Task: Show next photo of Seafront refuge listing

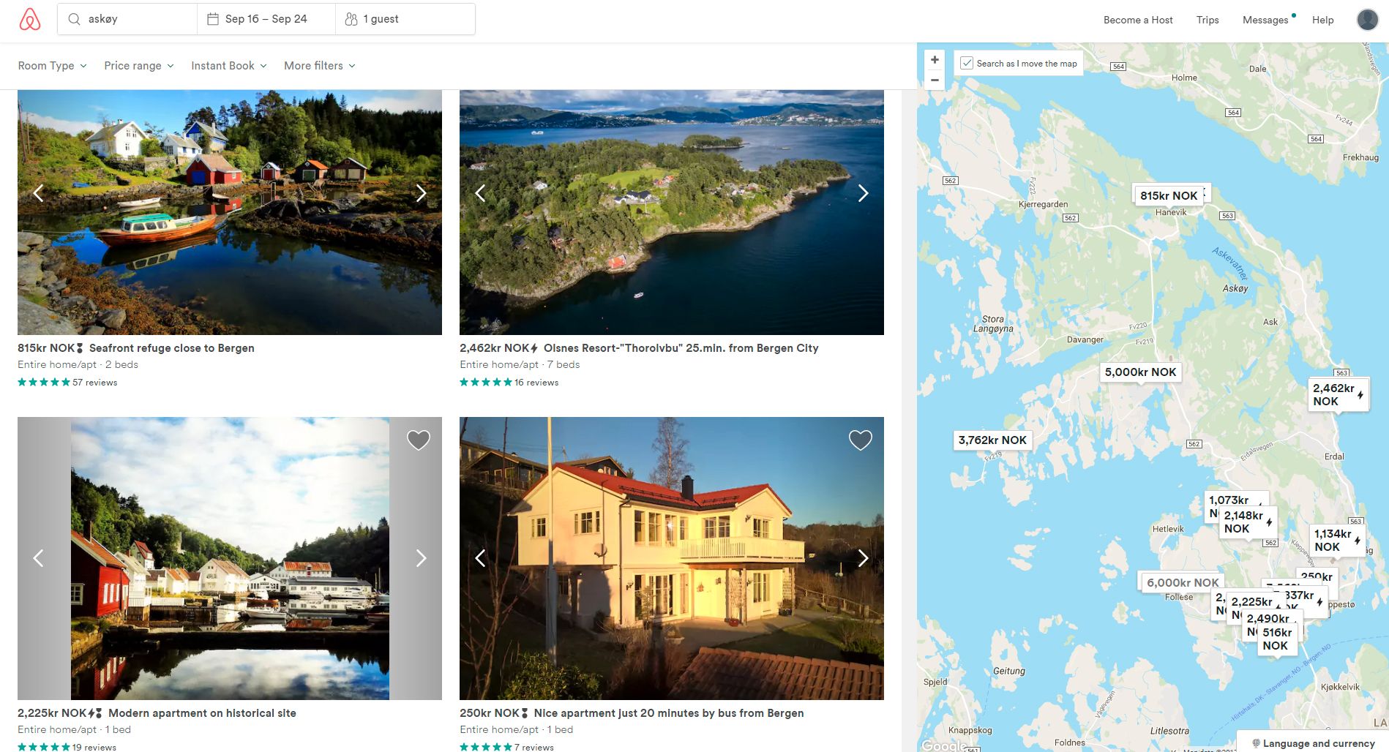Action: 421,193
